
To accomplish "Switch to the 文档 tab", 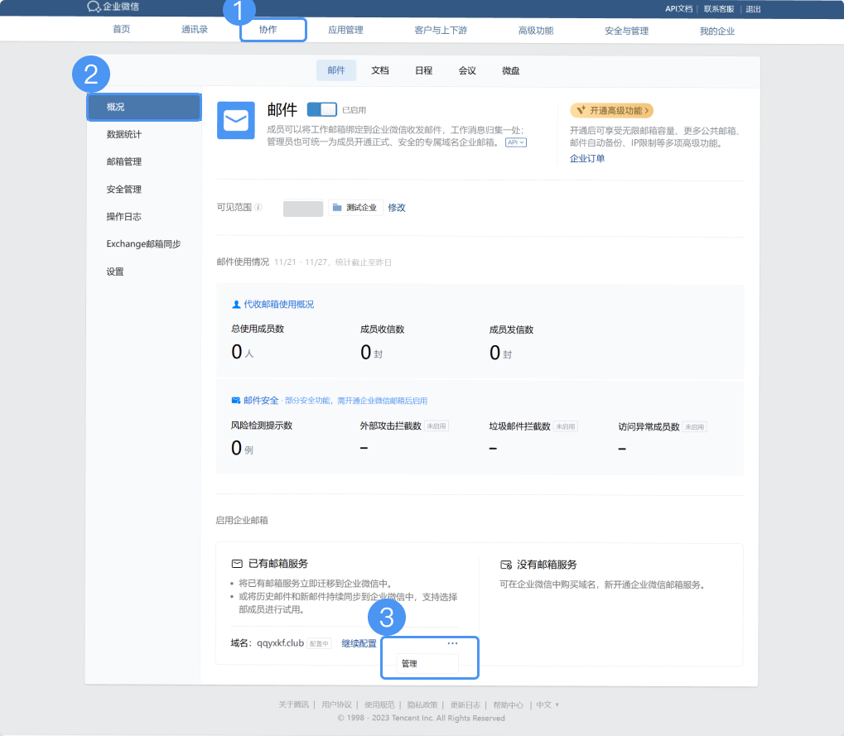I will (380, 70).
